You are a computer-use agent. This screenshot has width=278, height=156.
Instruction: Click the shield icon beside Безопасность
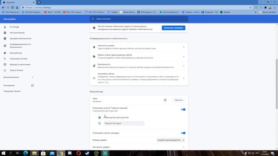tap(94, 66)
